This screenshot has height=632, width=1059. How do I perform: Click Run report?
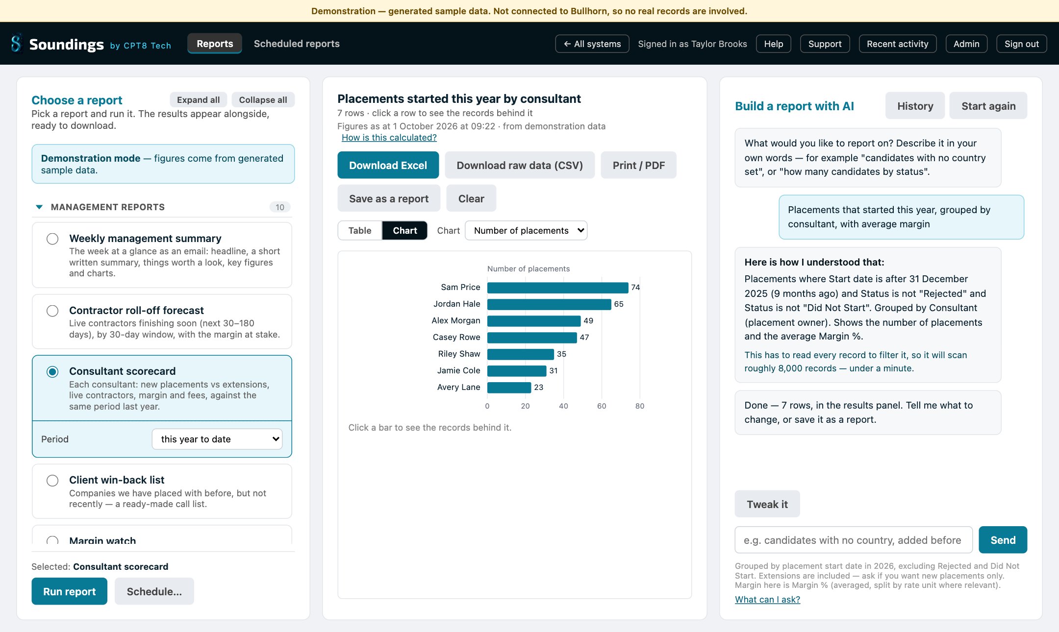point(69,591)
